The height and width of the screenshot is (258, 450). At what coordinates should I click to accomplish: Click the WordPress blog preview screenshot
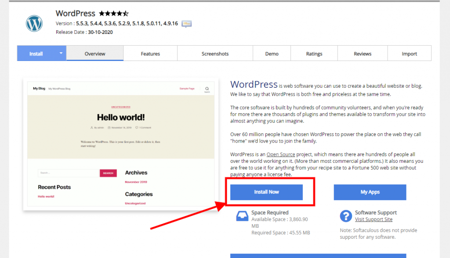click(x=121, y=144)
